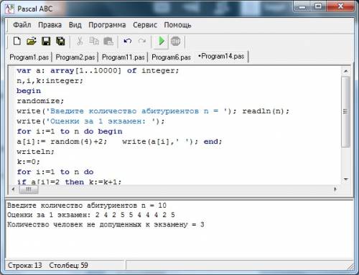Place cursor on the 'randomize;' code line
Screen dimensions: 359x275
pyautogui.click(x=40, y=101)
